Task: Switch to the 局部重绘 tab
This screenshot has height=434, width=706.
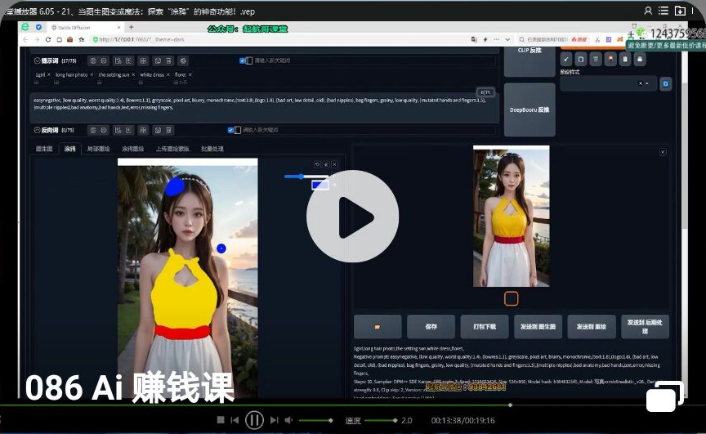Action: pyautogui.click(x=98, y=149)
